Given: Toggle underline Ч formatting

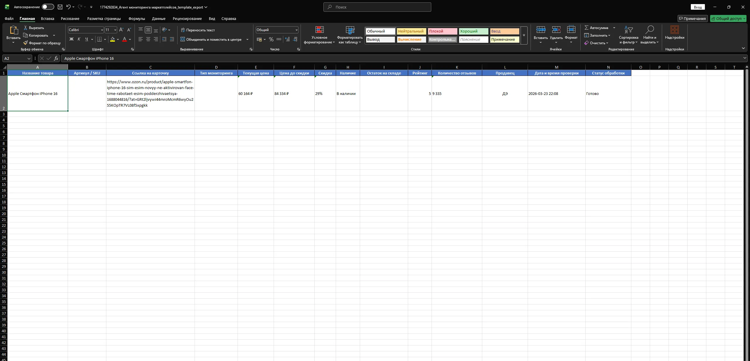Looking at the screenshot, I should click(x=86, y=39).
